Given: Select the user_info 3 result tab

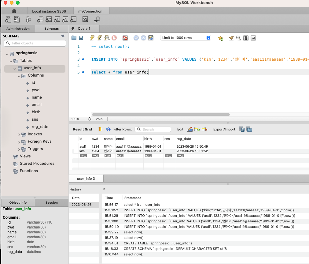Looking at the screenshot, I should click(86, 179).
